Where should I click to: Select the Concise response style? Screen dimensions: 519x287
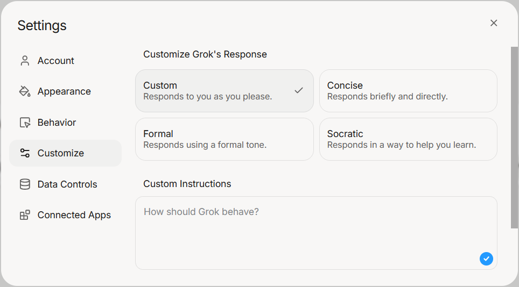(x=408, y=91)
